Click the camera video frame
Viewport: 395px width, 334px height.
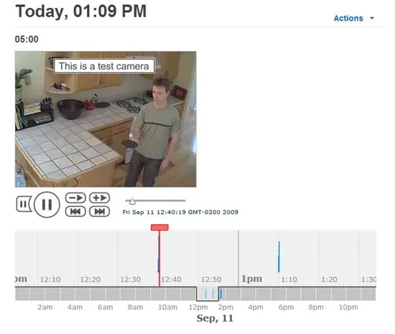click(106, 119)
